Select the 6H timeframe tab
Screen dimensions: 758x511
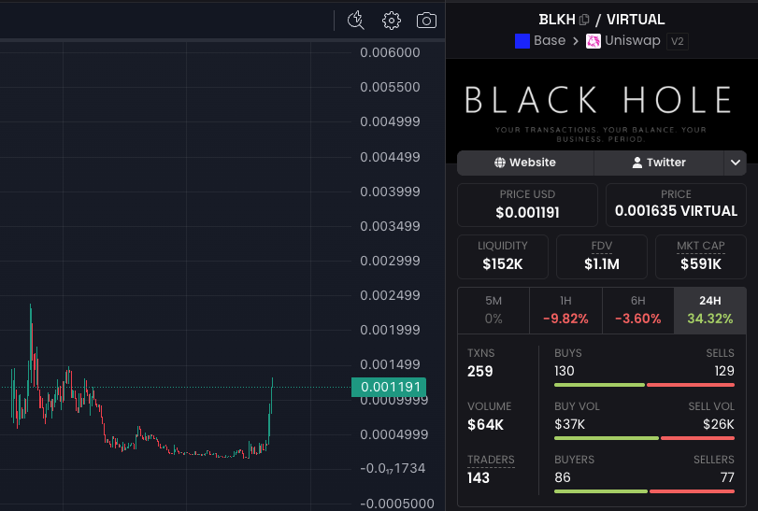637,310
